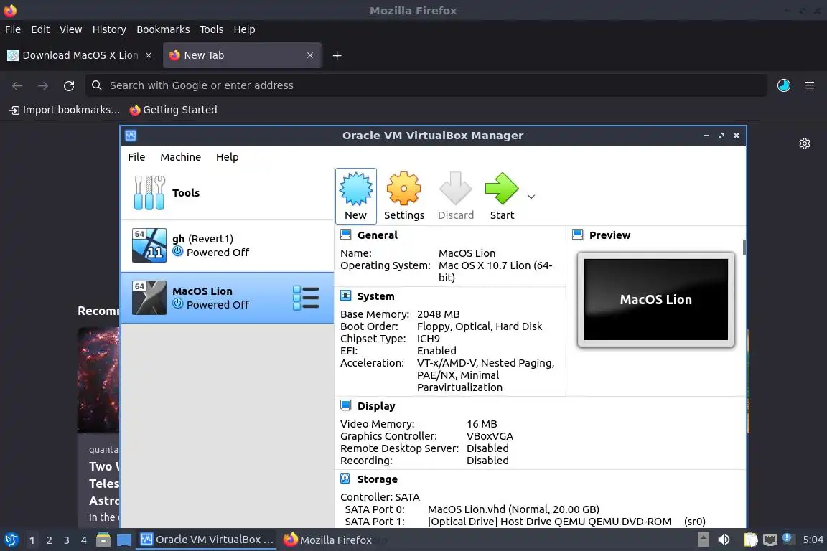Viewport: 827px width, 551px height.
Task: Click the network monitor tray icon
Action: pyautogui.click(x=770, y=540)
